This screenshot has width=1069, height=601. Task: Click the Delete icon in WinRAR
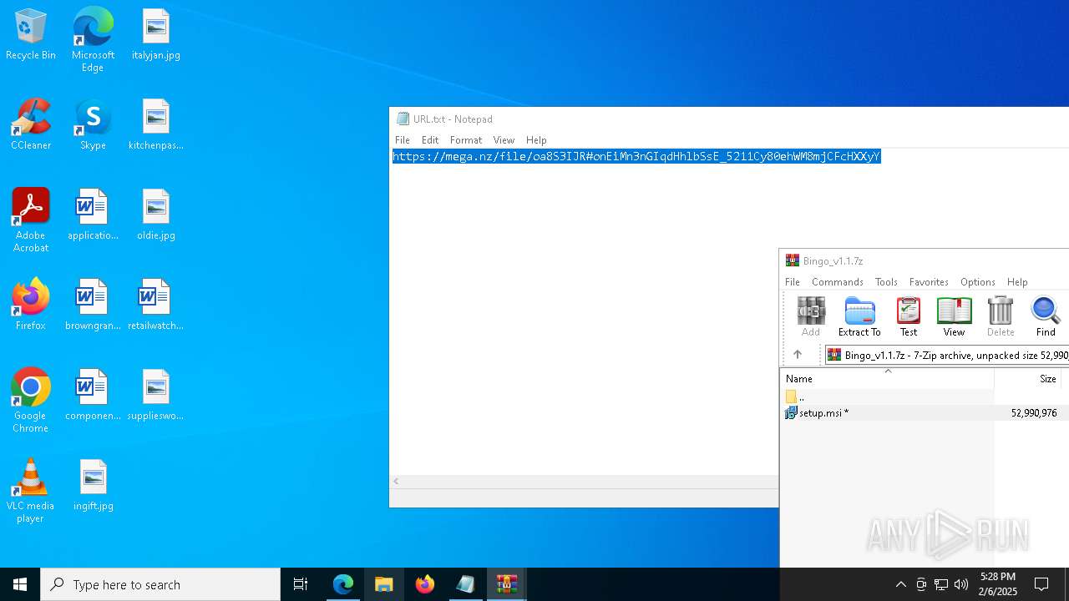pos(1001,317)
